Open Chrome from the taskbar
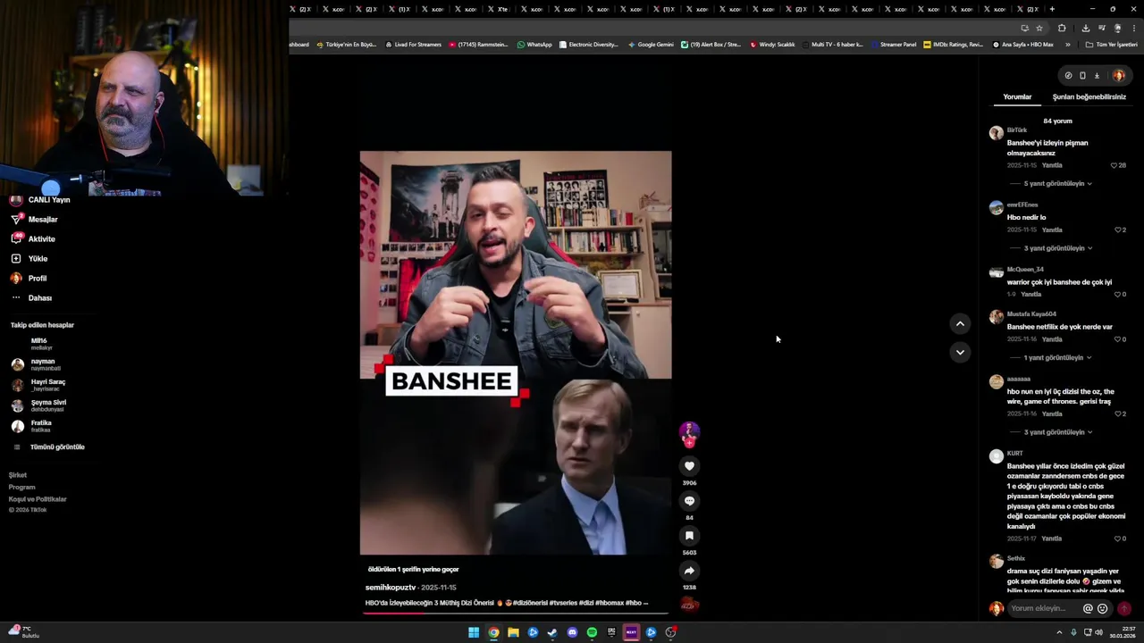 tap(493, 632)
